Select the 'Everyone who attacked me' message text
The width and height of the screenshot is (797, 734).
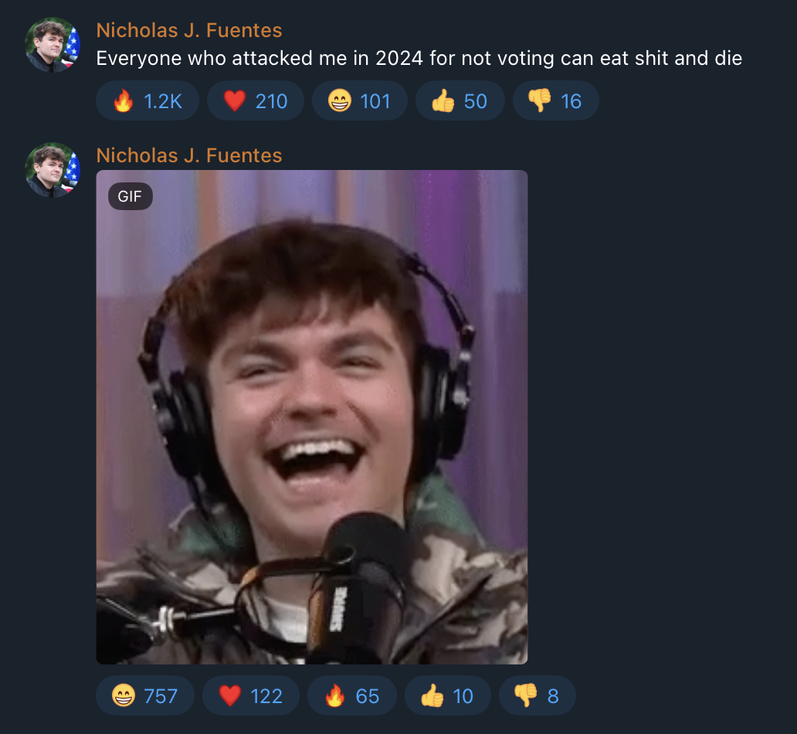(419, 59)
